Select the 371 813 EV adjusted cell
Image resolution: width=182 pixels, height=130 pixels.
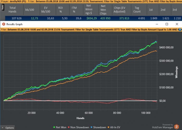point(124,18)
